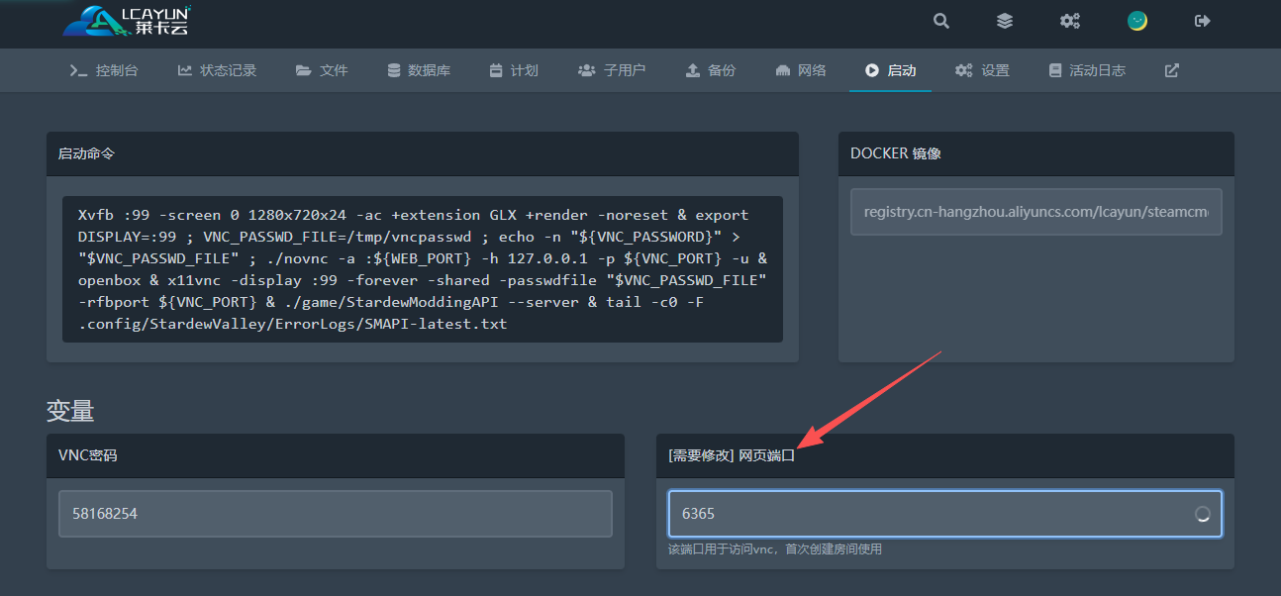Image resolution: width=1281 pixels, height=596 pixels.
Task: Select the 子用户 subusers tab
Action: 612,70
